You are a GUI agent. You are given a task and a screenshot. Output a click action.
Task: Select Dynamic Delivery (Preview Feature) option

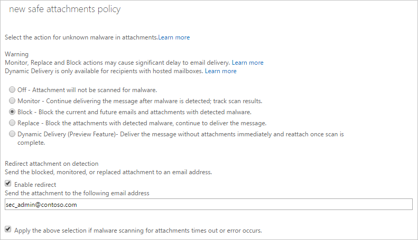(12, 134)
